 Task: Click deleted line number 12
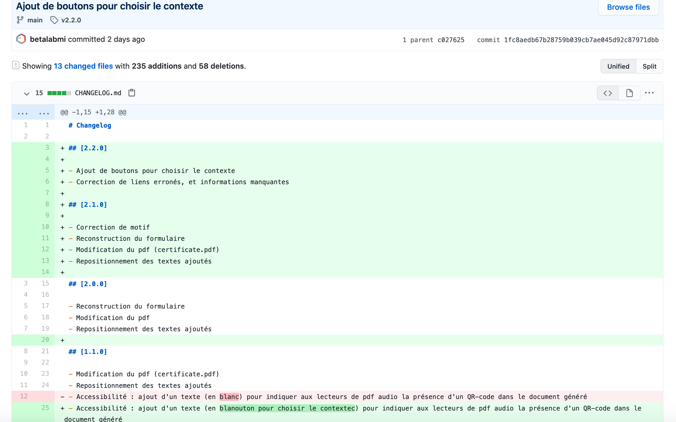pyautogui.click(x=24, y=396)
